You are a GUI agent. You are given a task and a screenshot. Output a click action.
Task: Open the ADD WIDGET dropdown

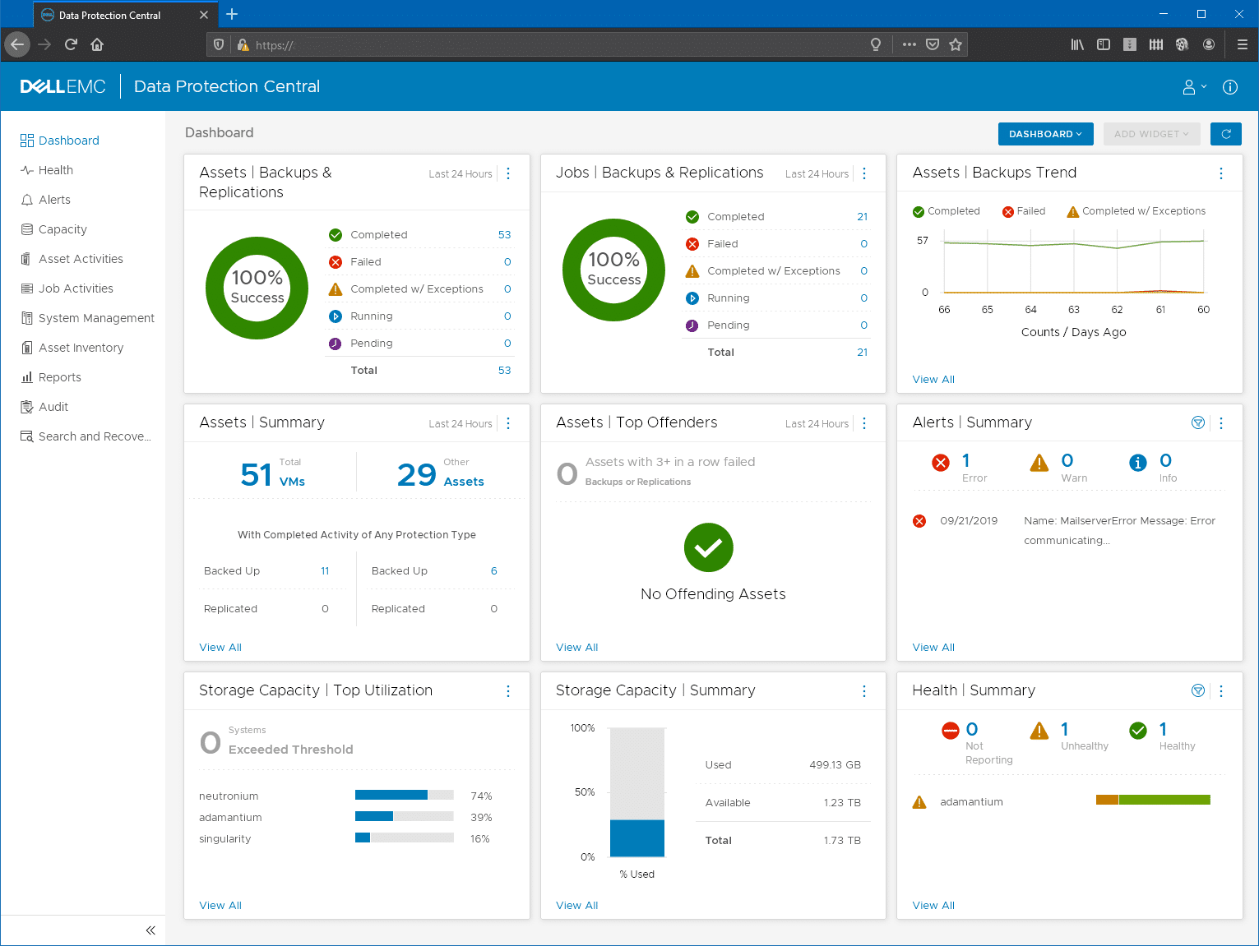pyautogui.click(x=1151, y=134)
